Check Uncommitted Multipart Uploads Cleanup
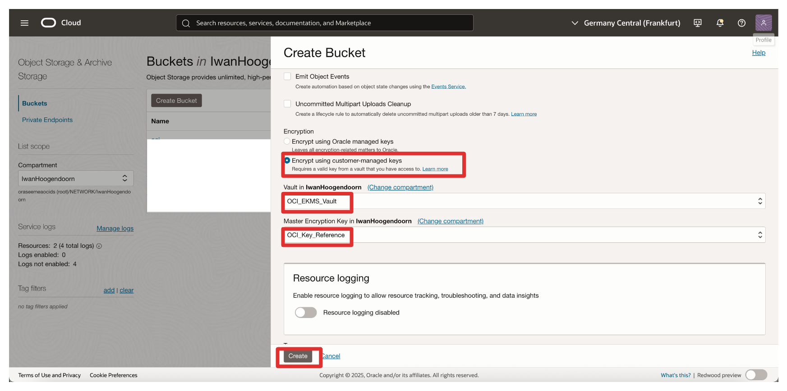 pos(287,104)
